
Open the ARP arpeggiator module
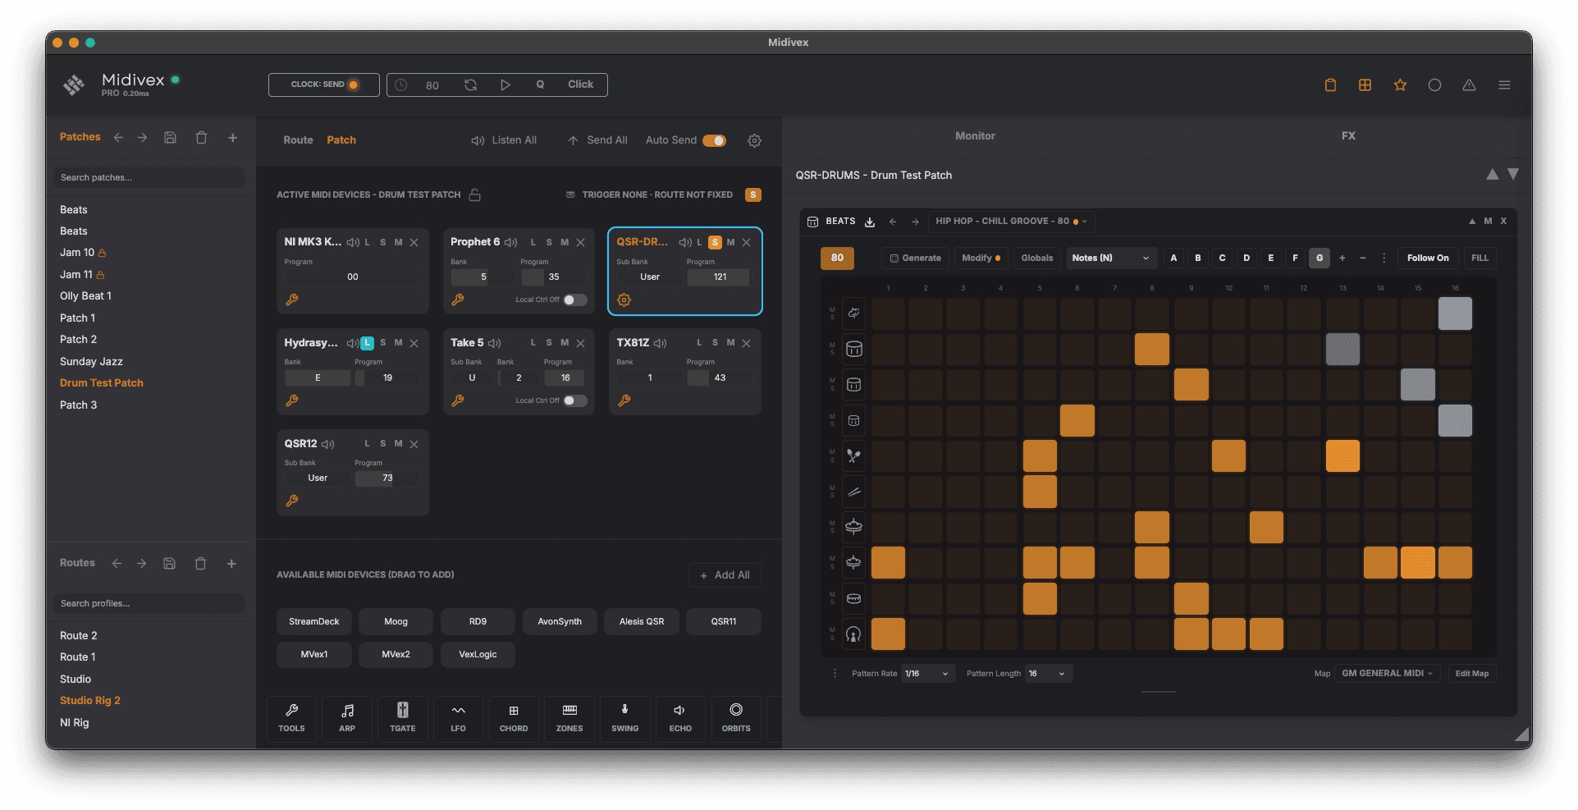click(x=347, y=718)
